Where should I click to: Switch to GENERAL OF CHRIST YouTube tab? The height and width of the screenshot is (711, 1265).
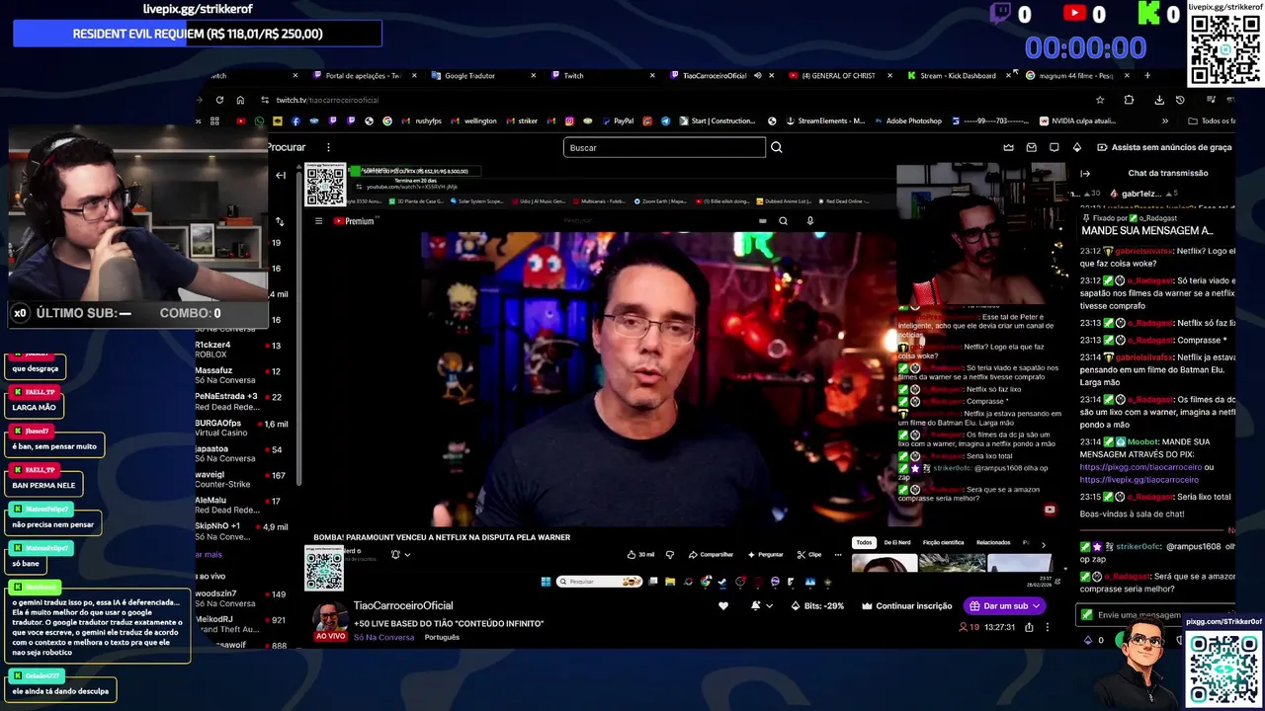[x=838, y=75]
